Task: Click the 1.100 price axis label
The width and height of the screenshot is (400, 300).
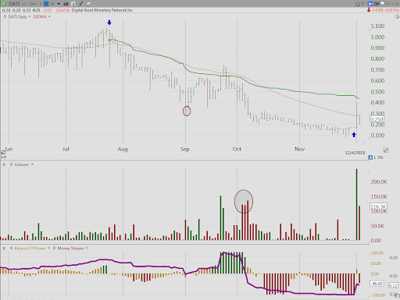Action: point(377,26)
